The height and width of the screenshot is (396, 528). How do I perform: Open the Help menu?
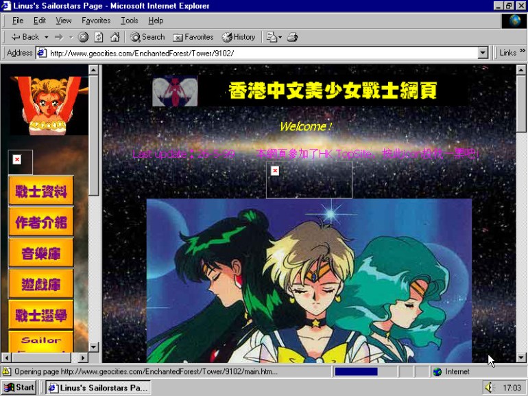click(156, 21)
